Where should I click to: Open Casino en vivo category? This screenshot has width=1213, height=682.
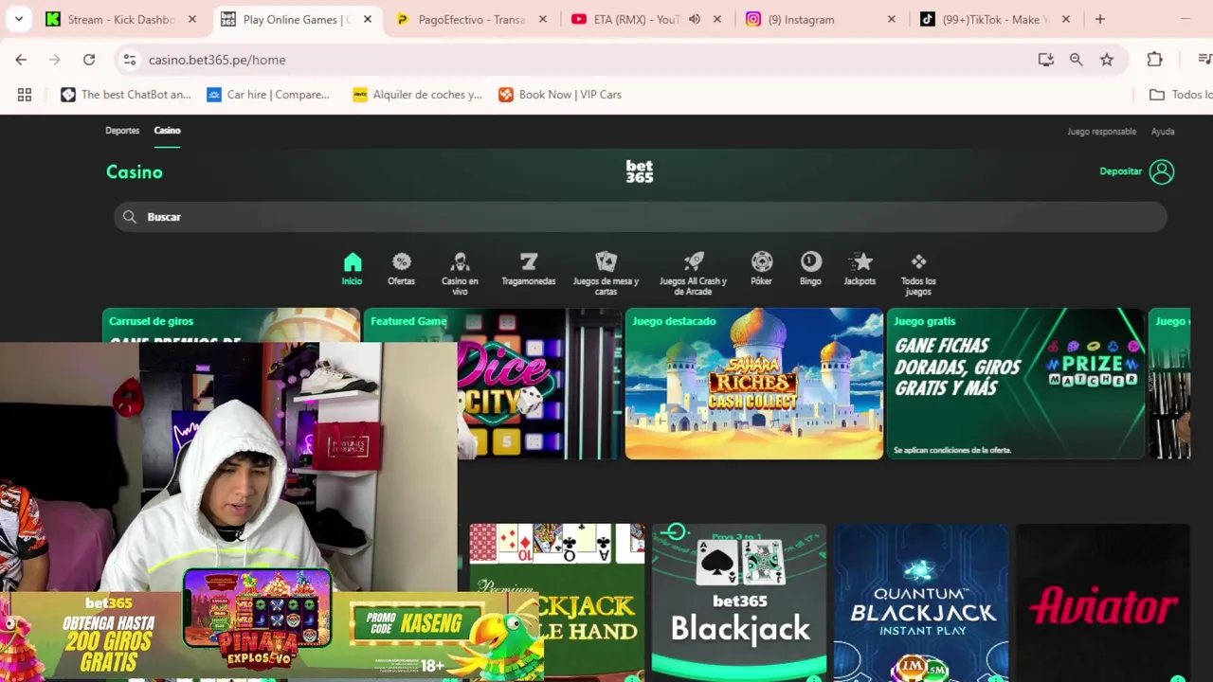(x=460, y=273)
